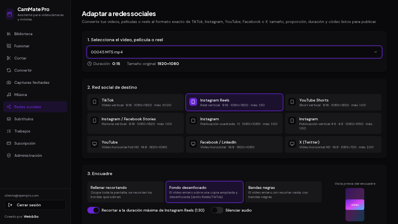Select the Rellenar recortando framing option
Screen dimensions: 398x224
(x=125, y=192)
